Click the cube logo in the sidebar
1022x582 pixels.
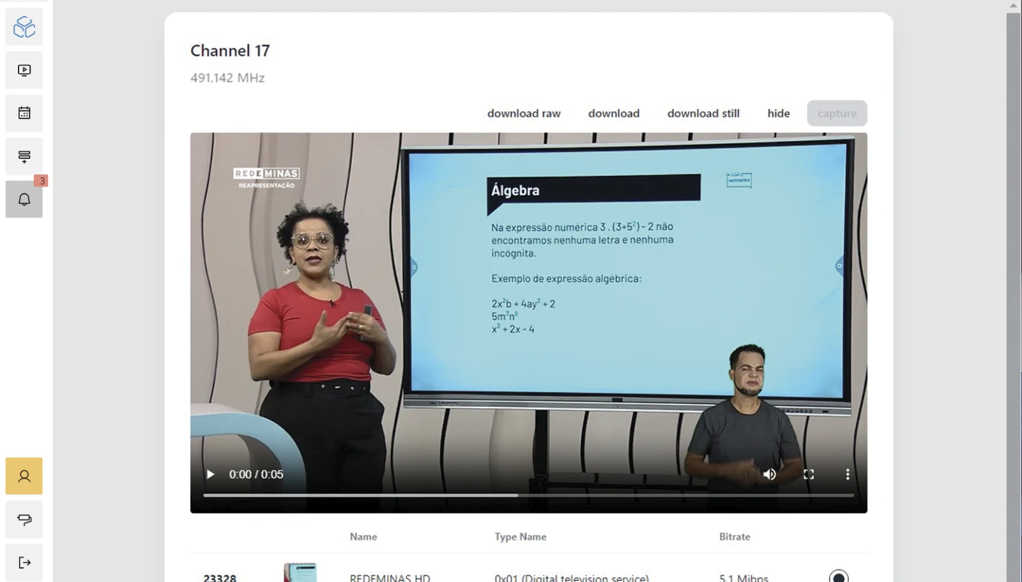click(24, 27)
